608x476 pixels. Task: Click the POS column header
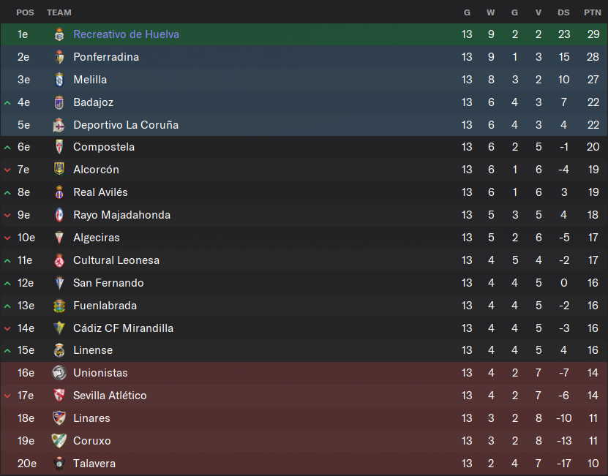[25, 12]
